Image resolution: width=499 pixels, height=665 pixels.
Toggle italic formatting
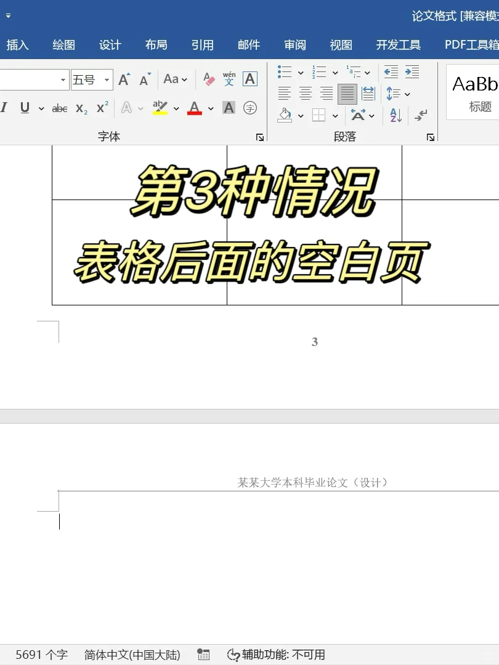[x=4, y=108]
